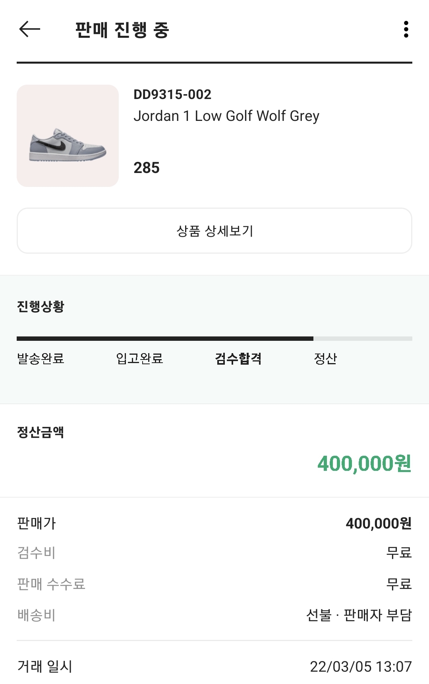Tap the 판매가 row label

37,523
